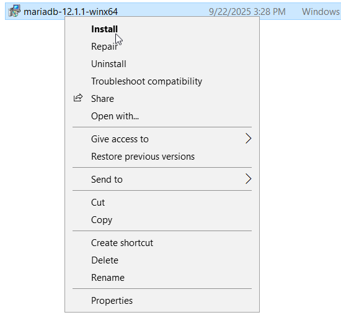Screen dimensions: 341x320
Task: Select Copy in the context menu
Action: pos(102,220)
